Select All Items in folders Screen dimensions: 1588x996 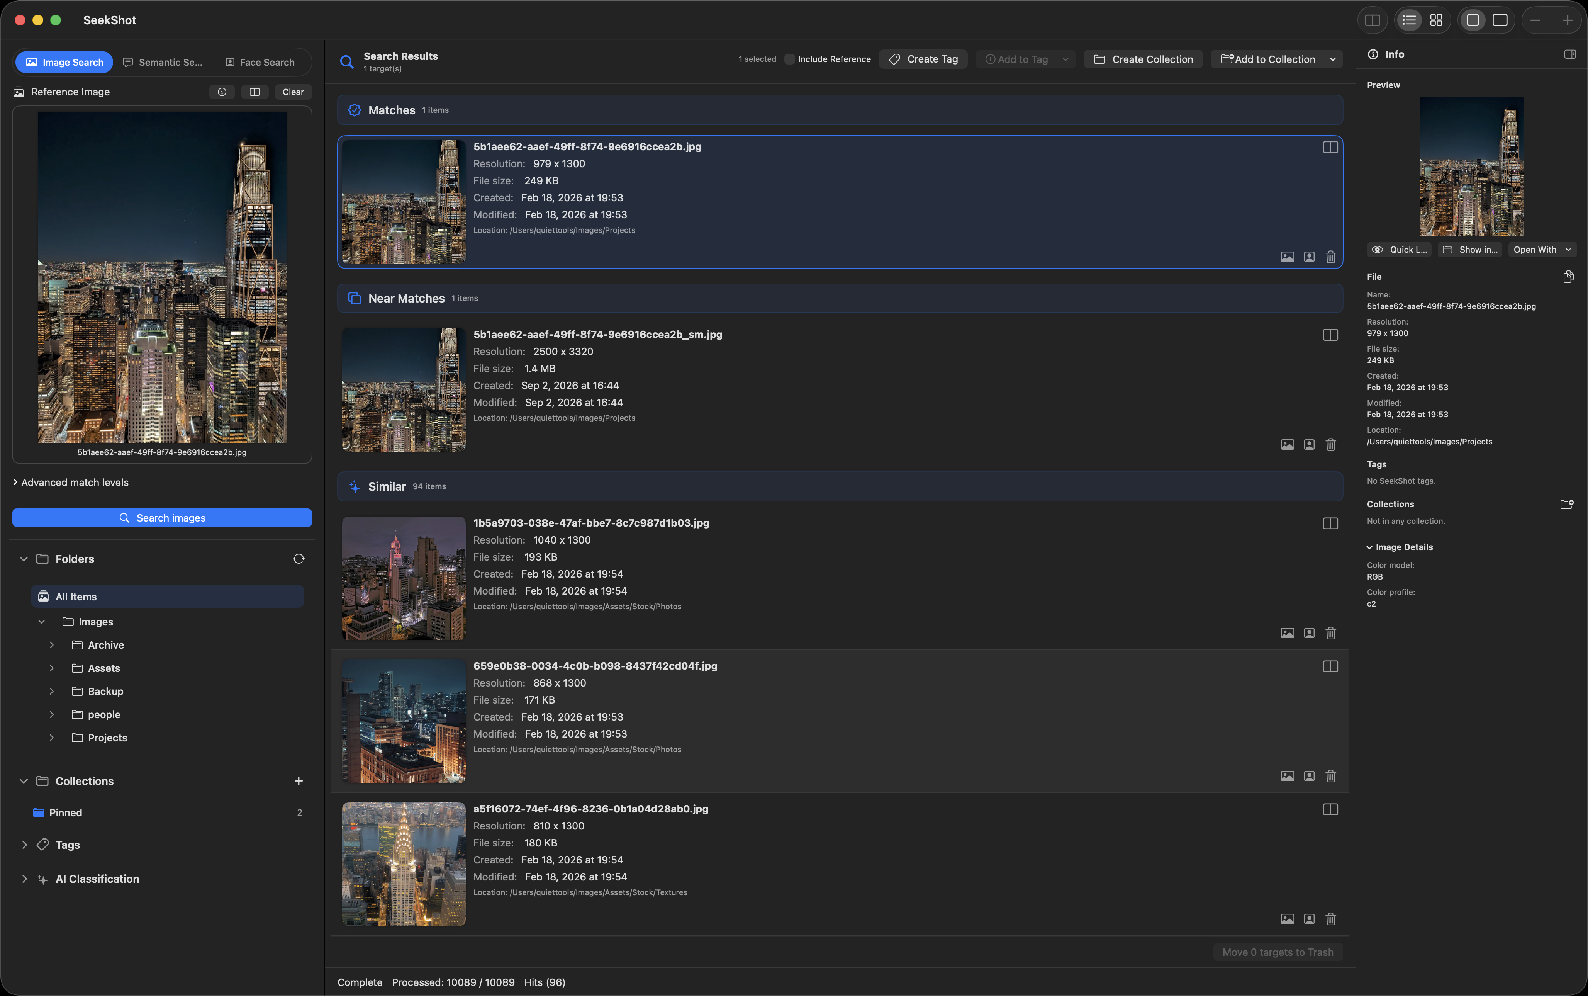167,597
